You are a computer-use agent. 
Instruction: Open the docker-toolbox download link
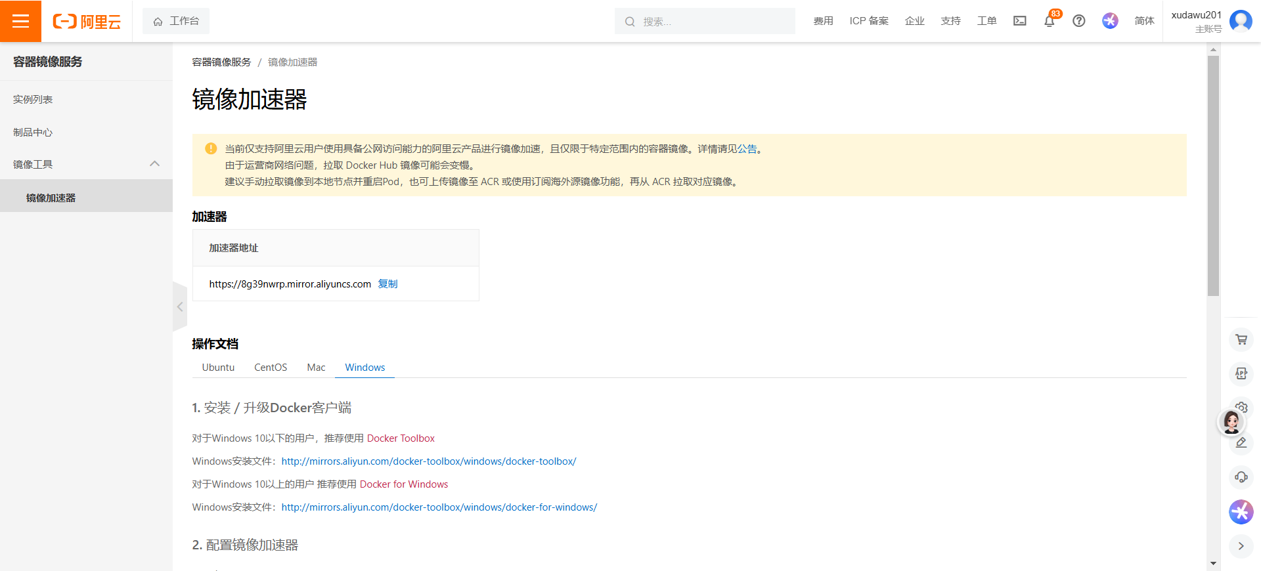[x=429, y=461]
